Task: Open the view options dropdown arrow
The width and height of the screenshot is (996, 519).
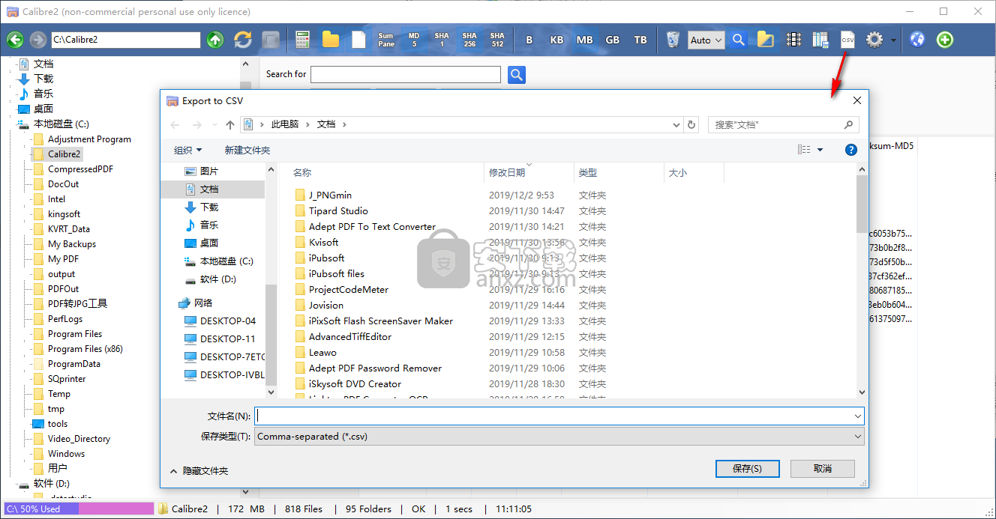Action: pyautogui.click(x=820, y=150)
